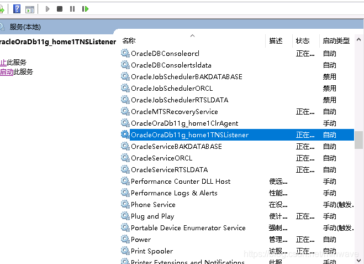Click the scrollbar up arrow
Viewport: 364px width, 264px height.
(x=358, y=39)
